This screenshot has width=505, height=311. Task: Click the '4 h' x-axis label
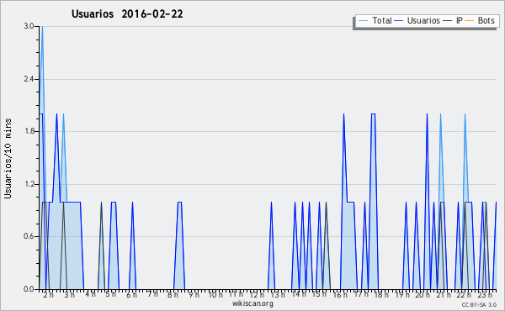(x=90, y=294)
